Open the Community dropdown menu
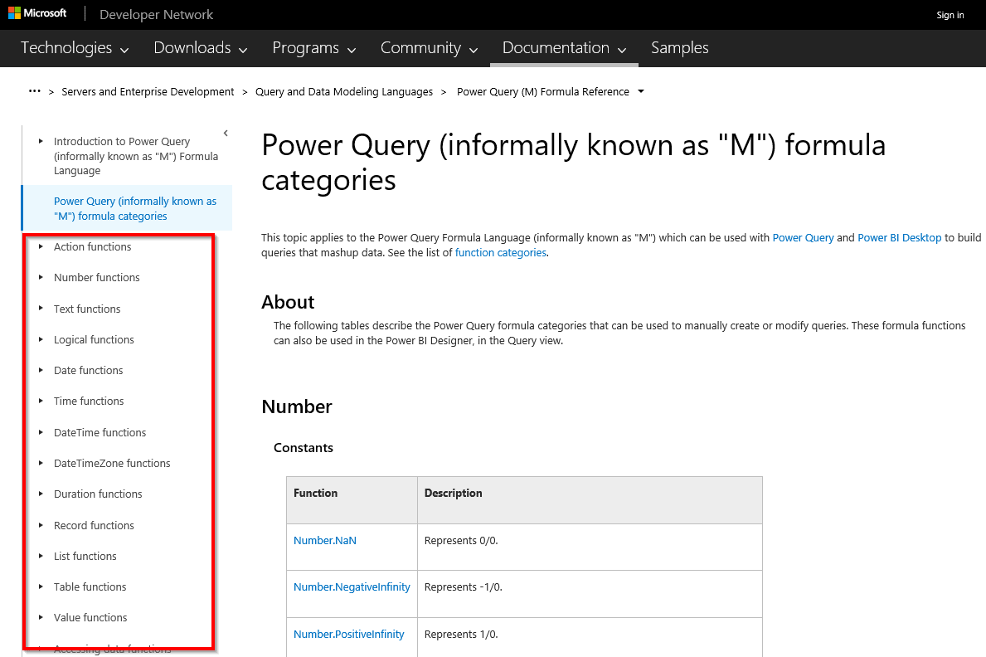Viewport: 986px width, 657px height. coord(429,48)
